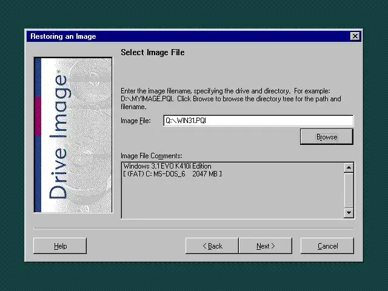Click the 'Image File:' label
The image size is (388, 291).
[x=135, y=121]
